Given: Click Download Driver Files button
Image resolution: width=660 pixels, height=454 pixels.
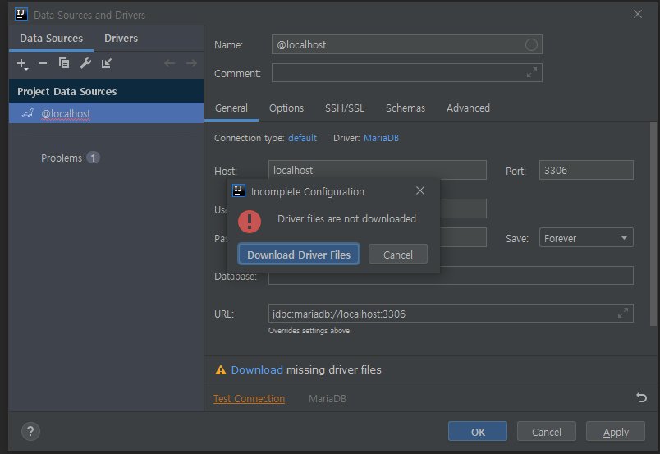Looking at the screenshot, I should (x=299, y=254).
